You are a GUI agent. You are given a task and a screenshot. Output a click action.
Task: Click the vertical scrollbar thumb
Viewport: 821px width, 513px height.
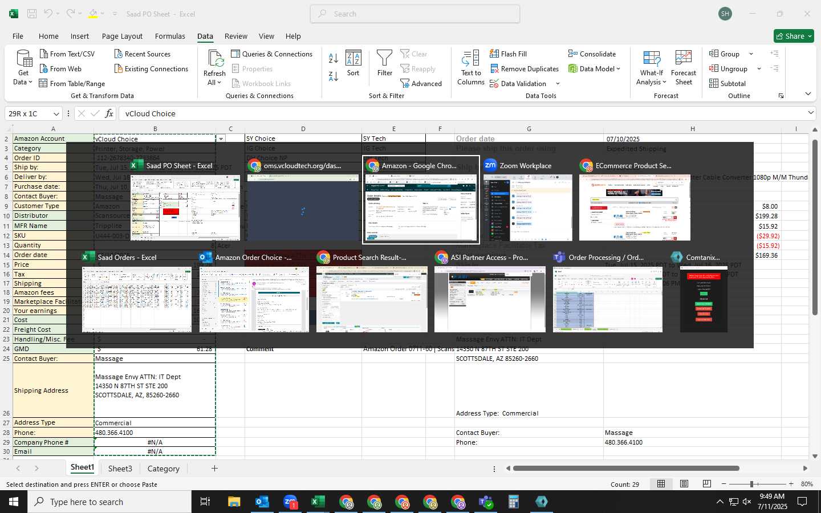815,227
